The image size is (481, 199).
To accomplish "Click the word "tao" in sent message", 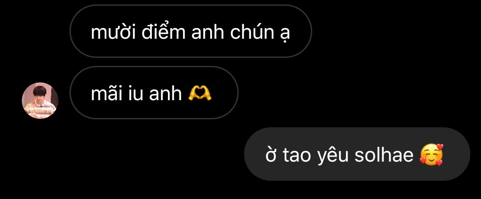I will point(297,155).
